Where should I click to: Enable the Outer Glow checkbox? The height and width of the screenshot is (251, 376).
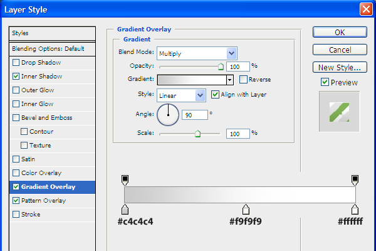(16, 90)
